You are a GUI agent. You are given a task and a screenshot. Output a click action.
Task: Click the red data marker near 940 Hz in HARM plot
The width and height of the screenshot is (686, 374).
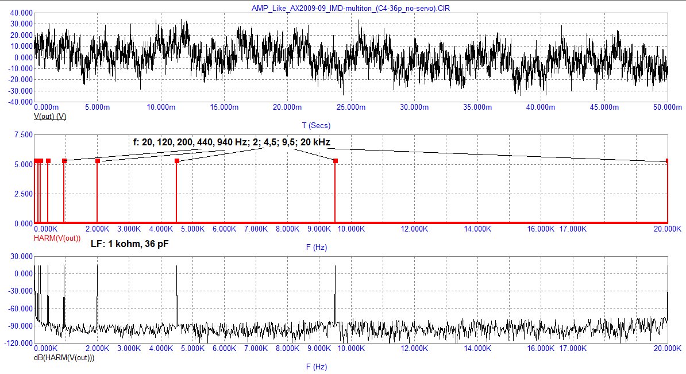[64, 161]
